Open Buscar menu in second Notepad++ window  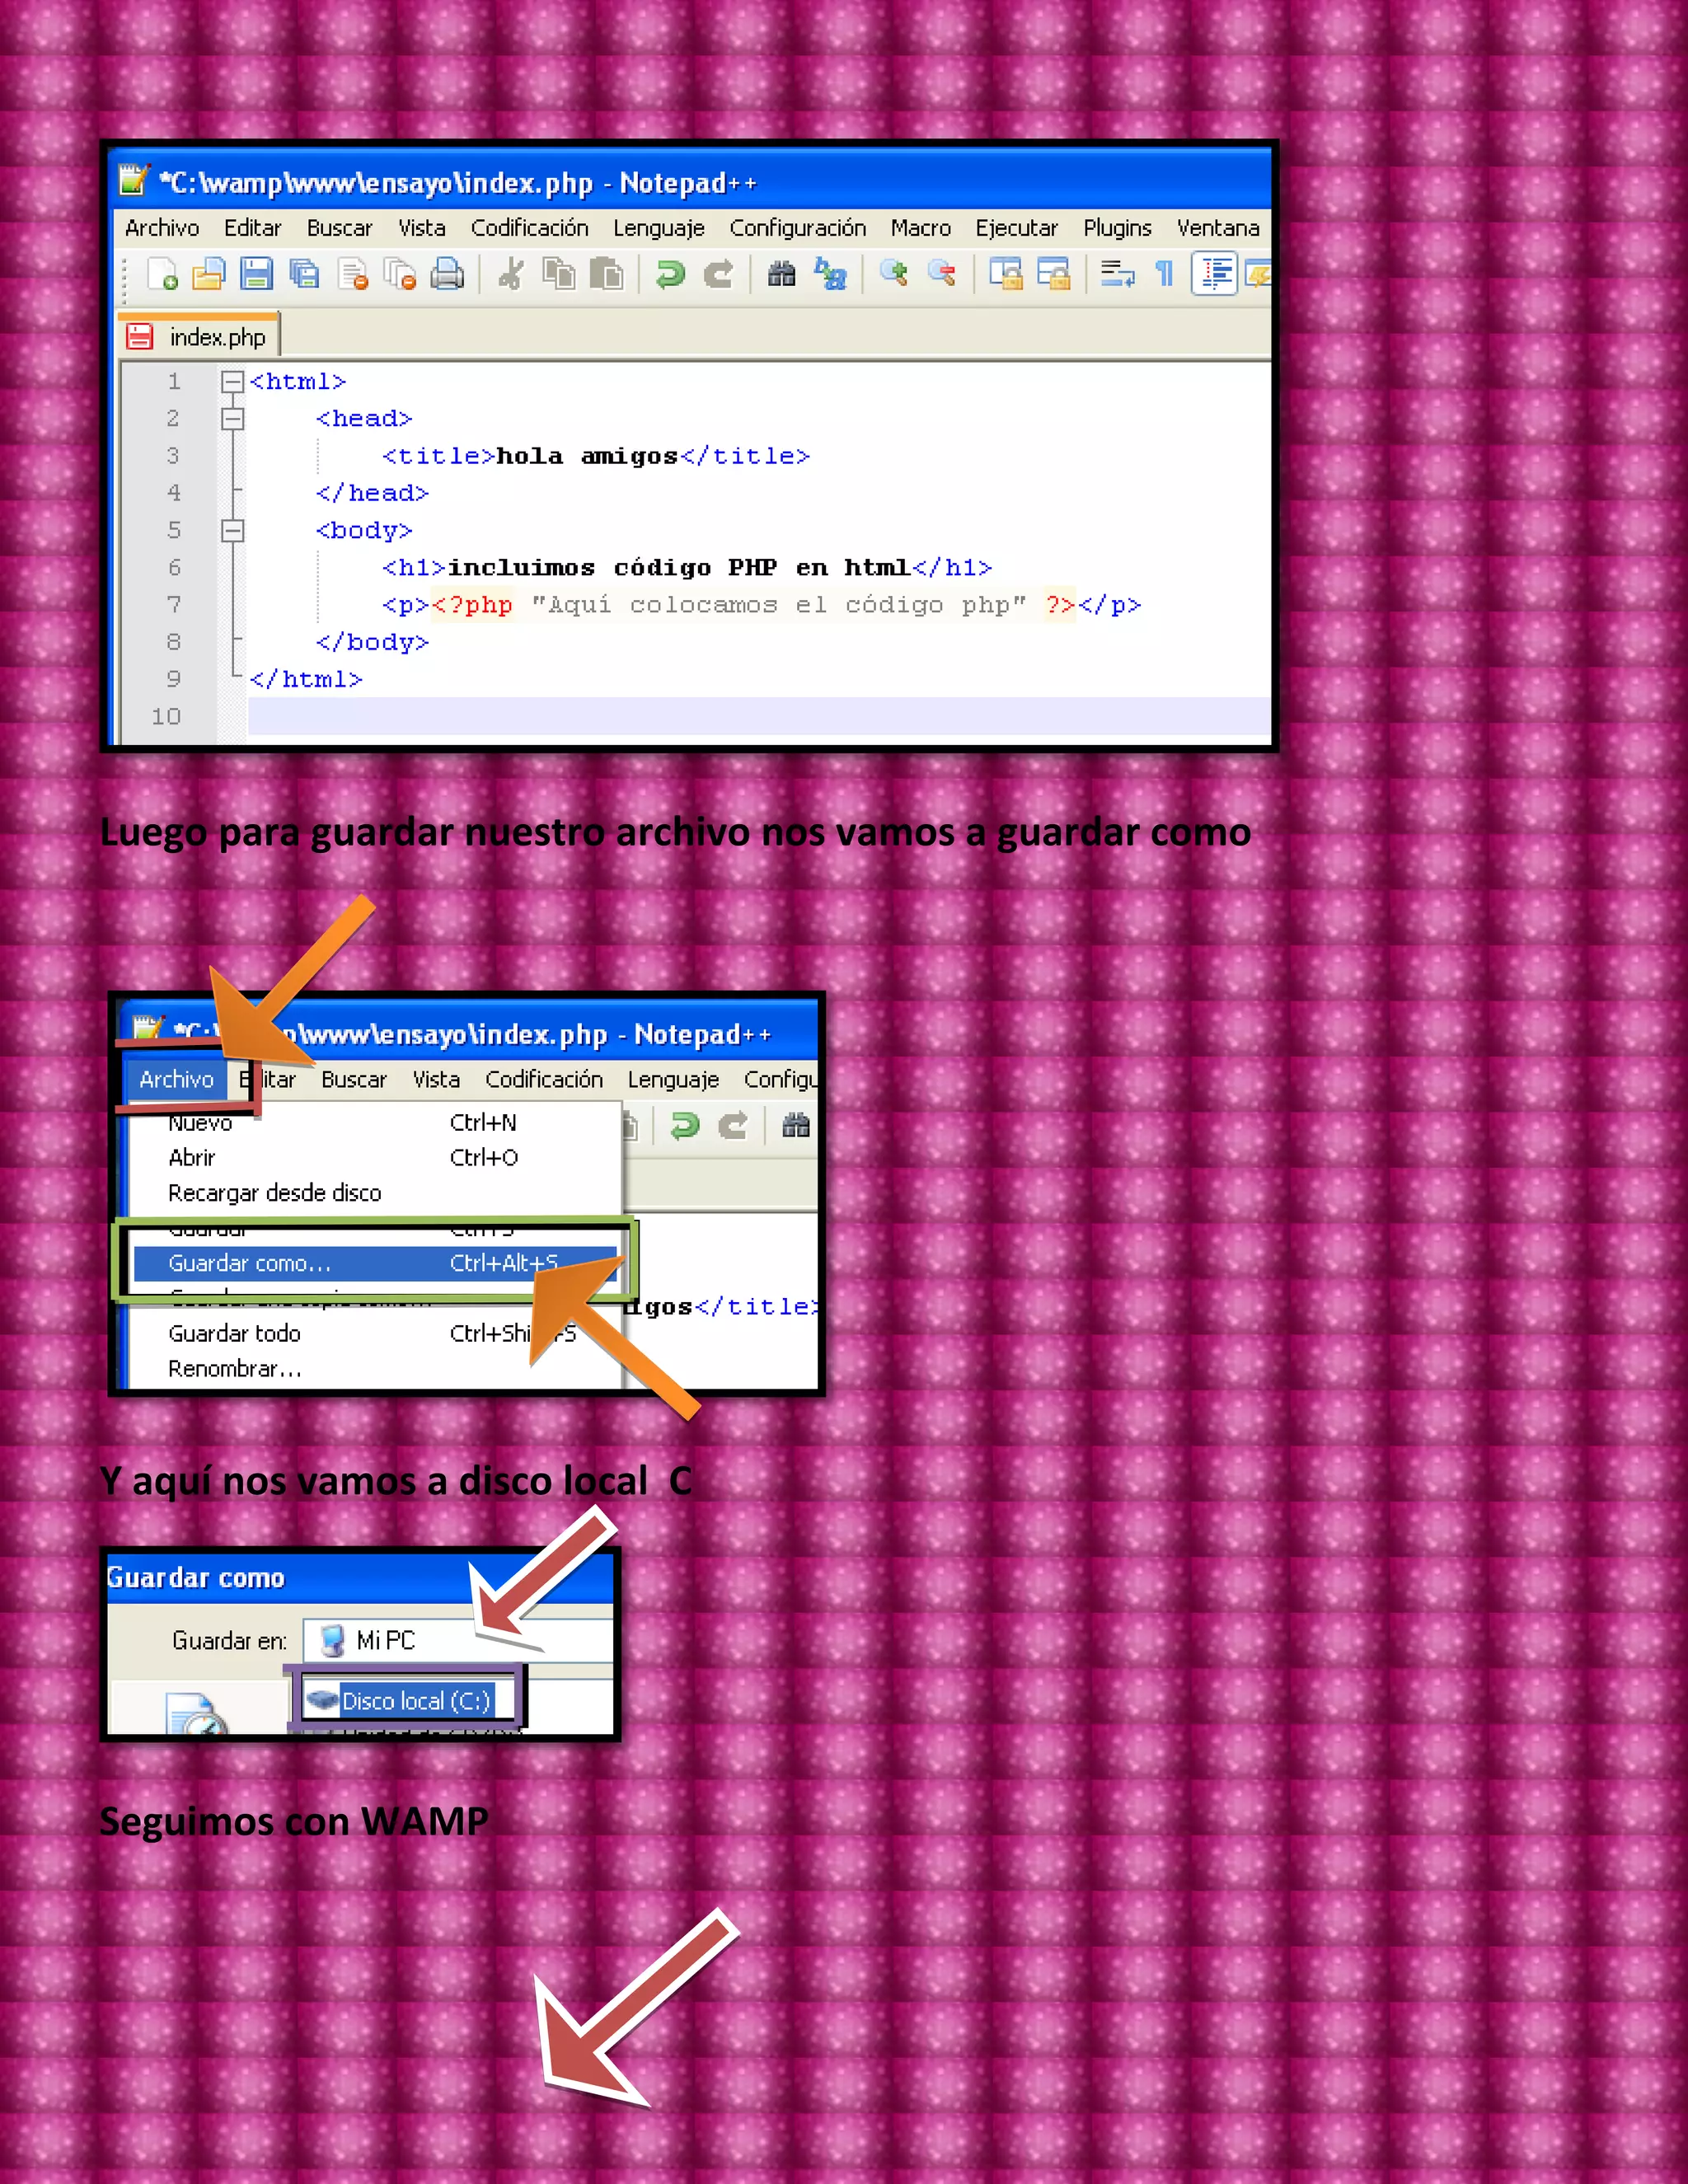point(354,1080)
